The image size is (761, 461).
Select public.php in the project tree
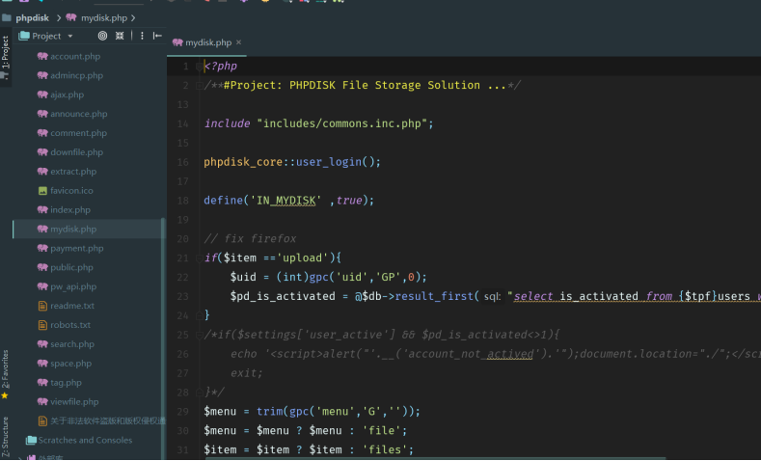click(71, 267)
